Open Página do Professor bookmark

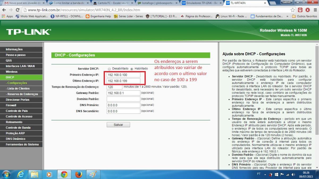(196, 16)
